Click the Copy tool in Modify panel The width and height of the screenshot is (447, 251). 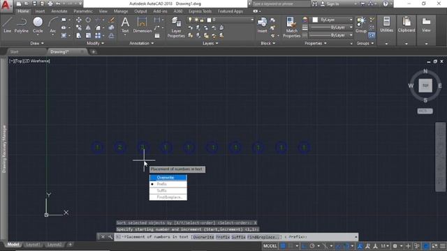click(78, 28)
